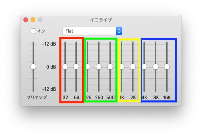This screenshot has width=202, height=136.
Task: Click the 125 Hz band slider knob
Action: point(88,67)
